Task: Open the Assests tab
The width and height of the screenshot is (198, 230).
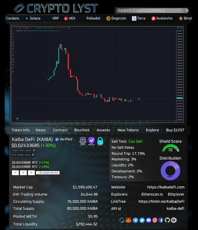Action: point(103,130)
